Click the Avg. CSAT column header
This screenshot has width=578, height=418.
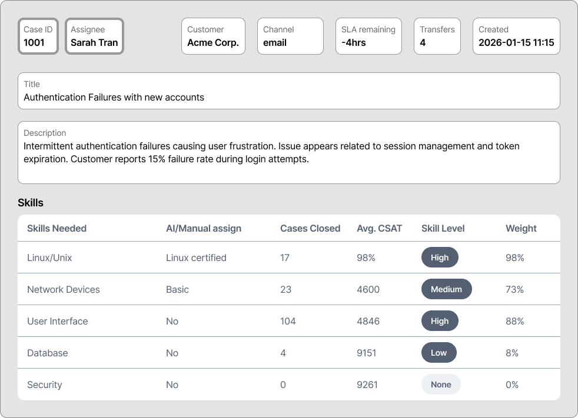379,228
